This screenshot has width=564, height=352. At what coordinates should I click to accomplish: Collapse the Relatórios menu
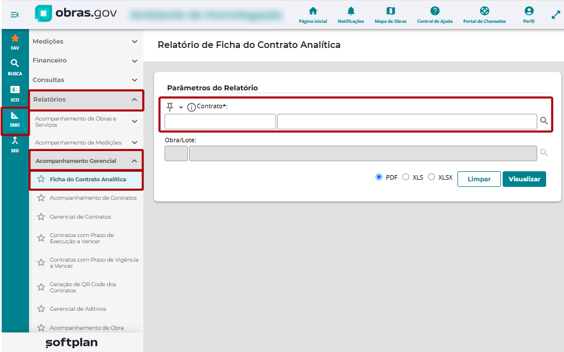[x=86, y=100]
